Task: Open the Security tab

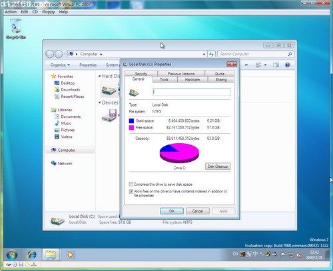Action: click(x=141, y=74)
